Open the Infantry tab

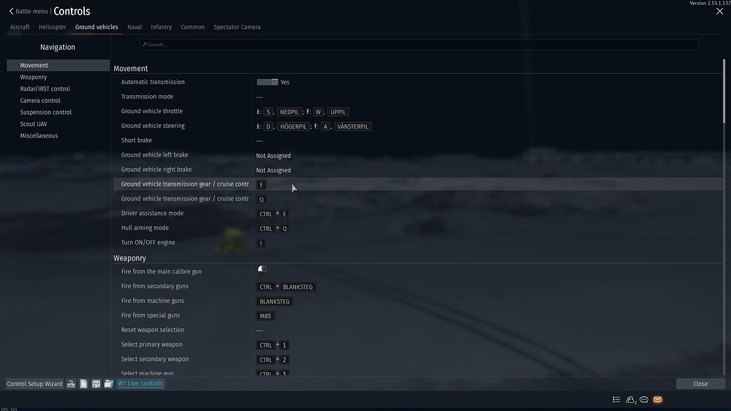tap(162, 27)
